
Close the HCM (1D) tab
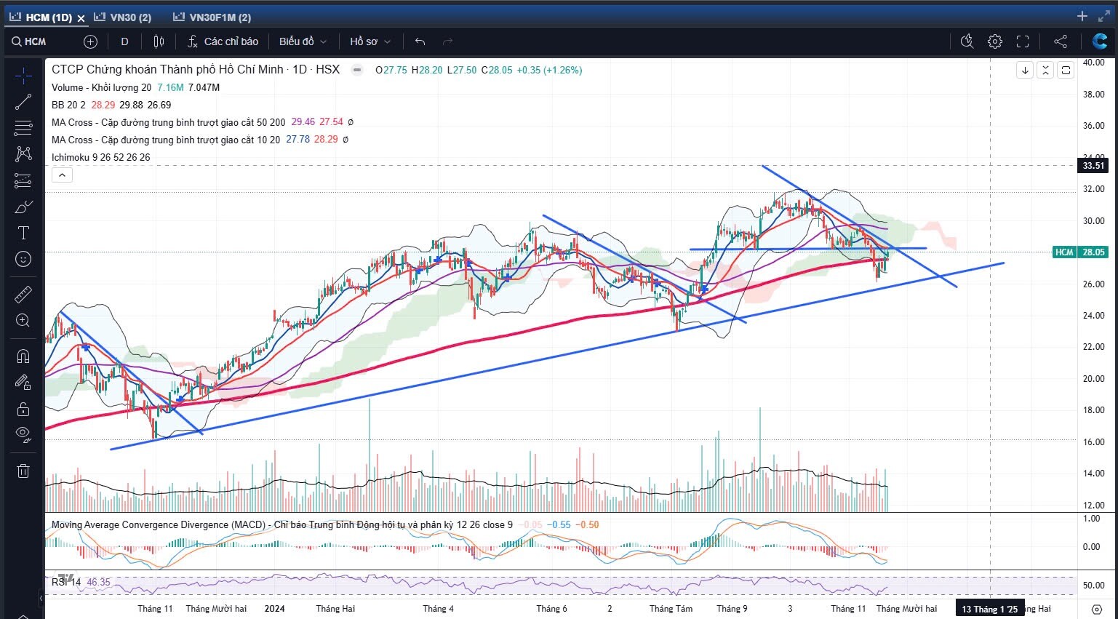point(81,17)
